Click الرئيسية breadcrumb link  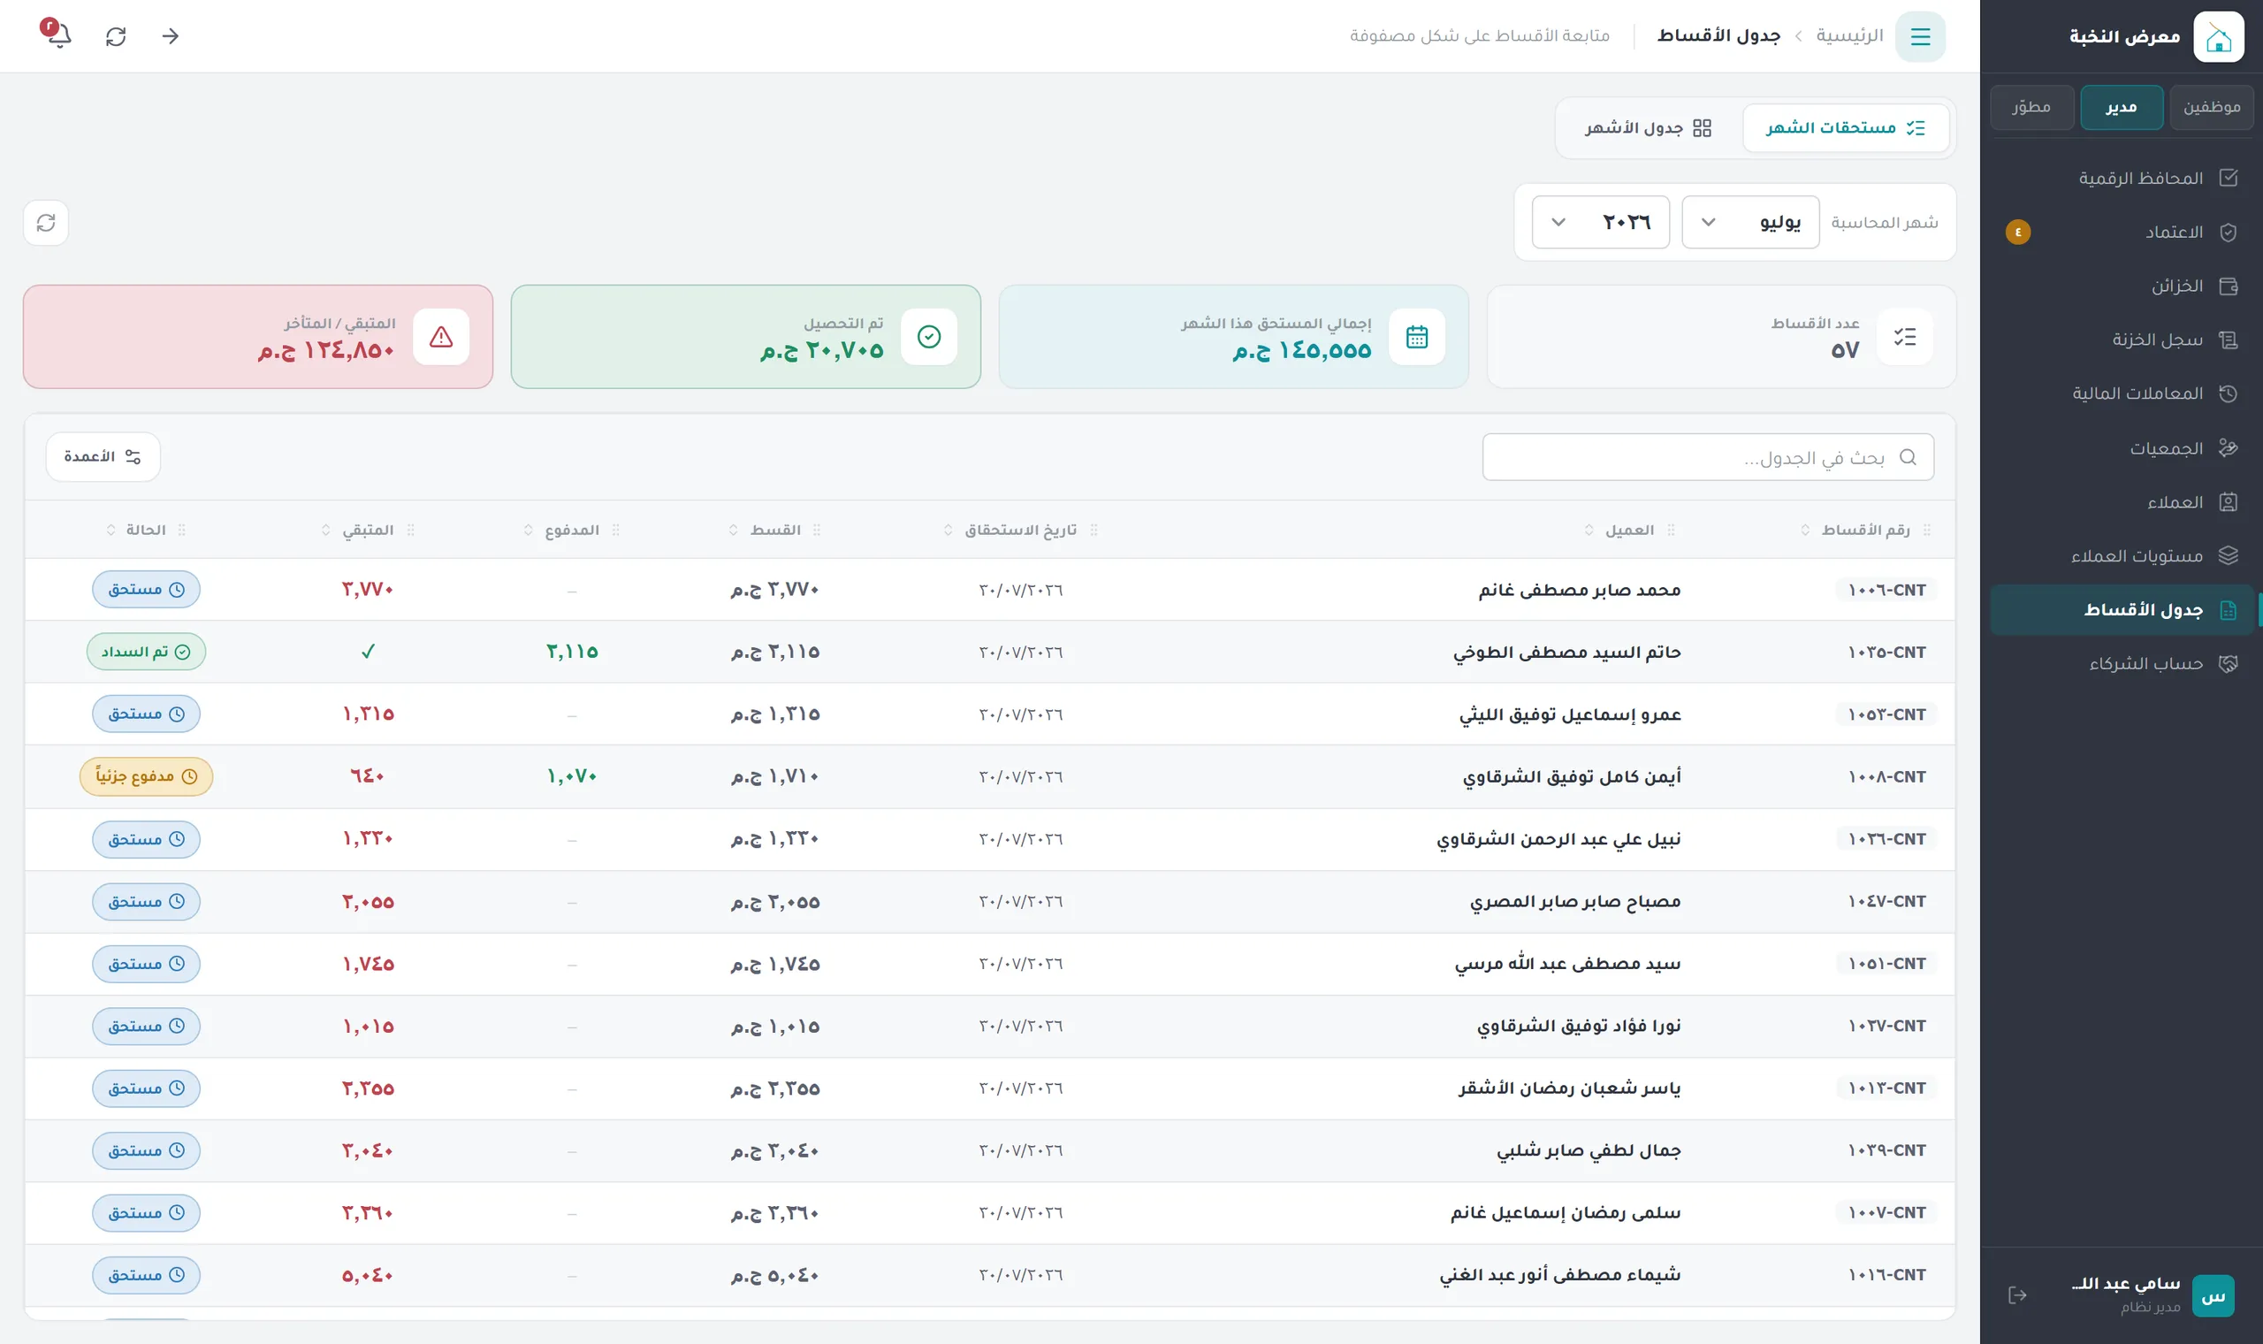point(1849,36)
